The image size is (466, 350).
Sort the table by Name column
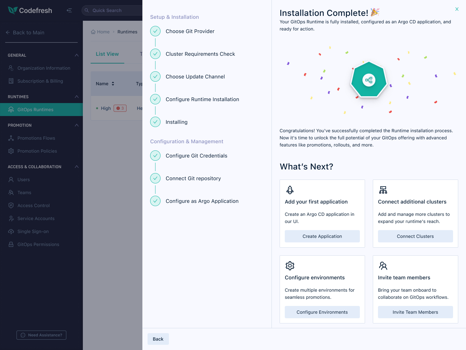113,84
